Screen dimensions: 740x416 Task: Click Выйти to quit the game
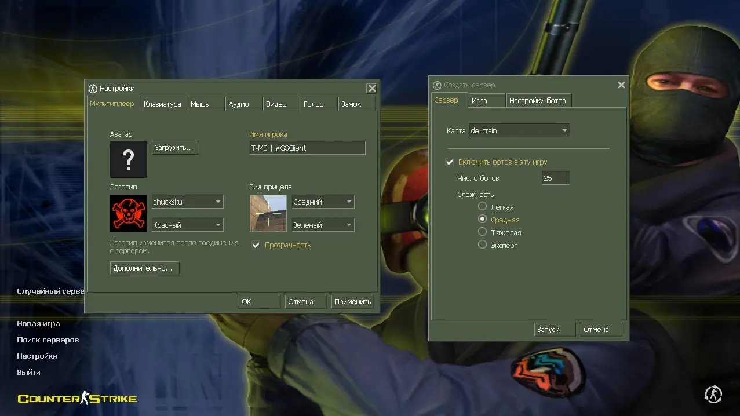pos(28,373)
